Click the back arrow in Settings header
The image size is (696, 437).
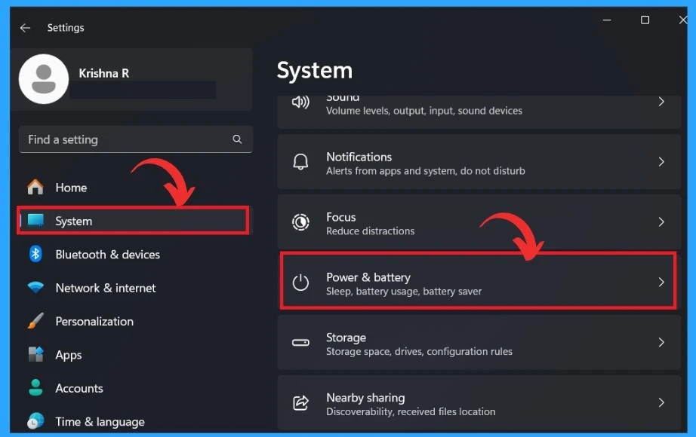point(26,28)
